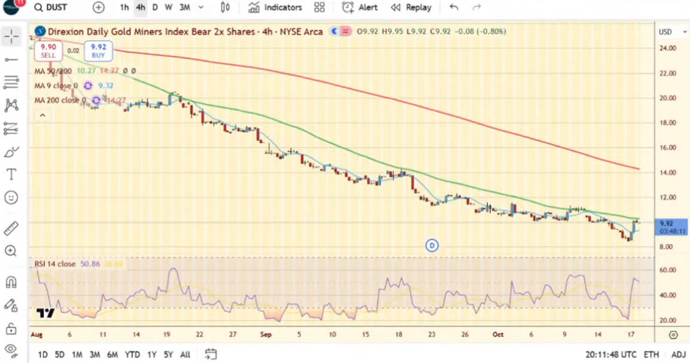Switch to the 1h timeframe
Viewport: 690px width, 363px height.
point(124,8)
